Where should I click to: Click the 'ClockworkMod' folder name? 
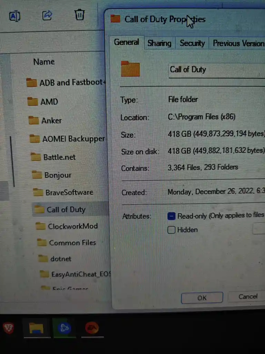point(73,226)
